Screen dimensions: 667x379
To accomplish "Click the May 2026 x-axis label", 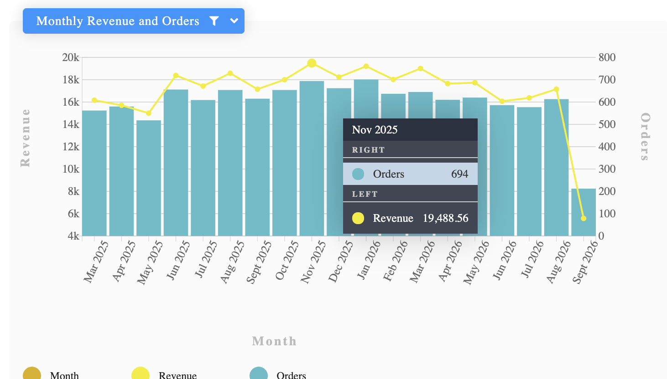I will (x=476, y=262).
